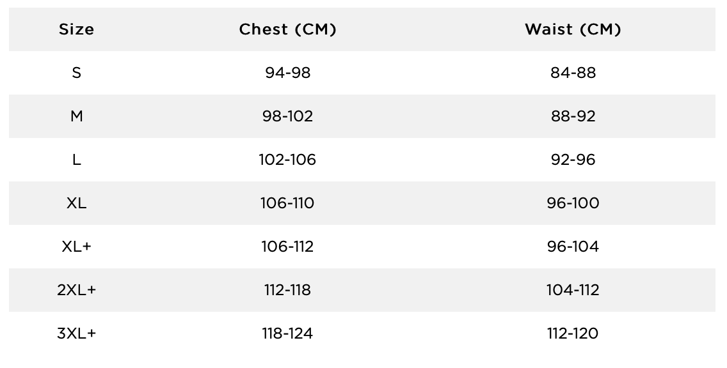Viewport: 727px width, 368px height.
Task: Click chest value 106-110
Action: pos(287,203)
